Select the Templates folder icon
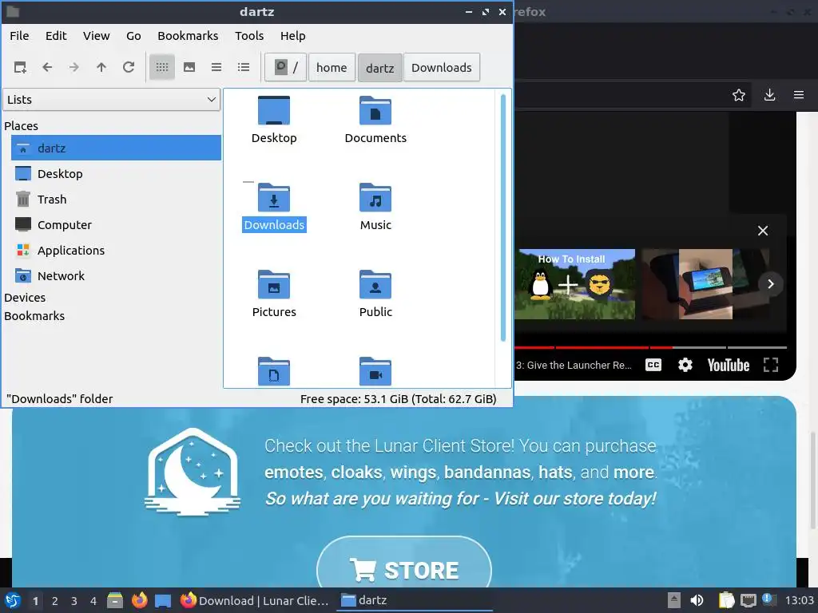This screenshot has height=613, width=818. pyautogui.click(x=274, y=371)
